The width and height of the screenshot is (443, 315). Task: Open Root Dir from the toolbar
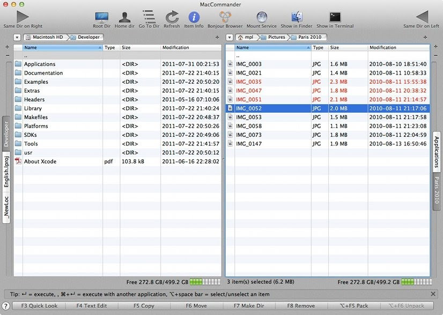(x=102, y=17)
